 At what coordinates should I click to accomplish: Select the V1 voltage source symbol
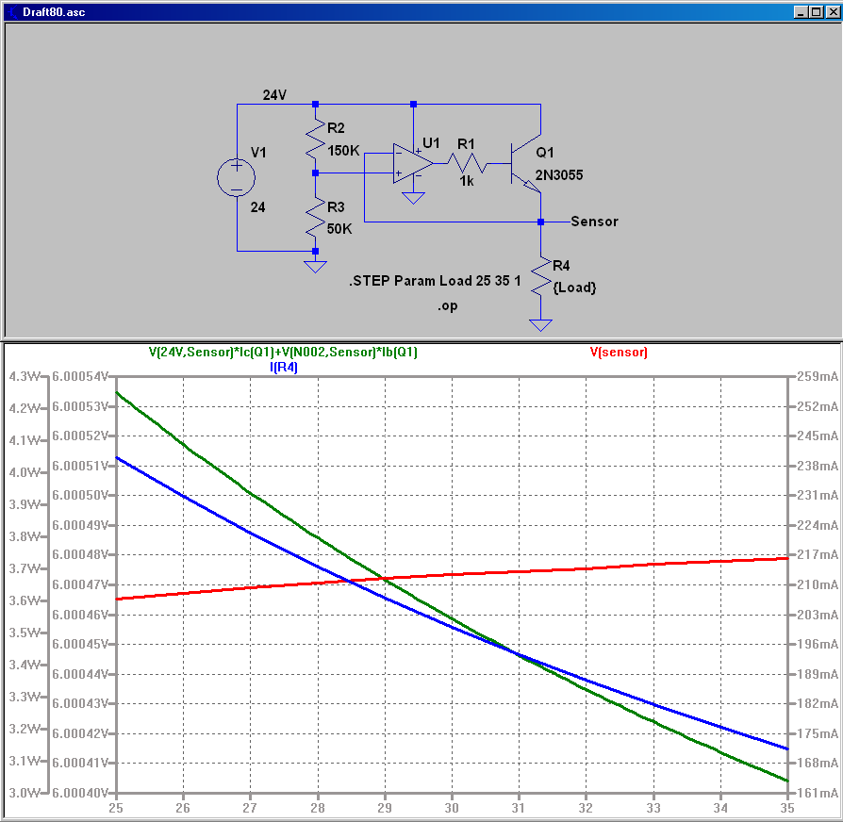point(237,177)
